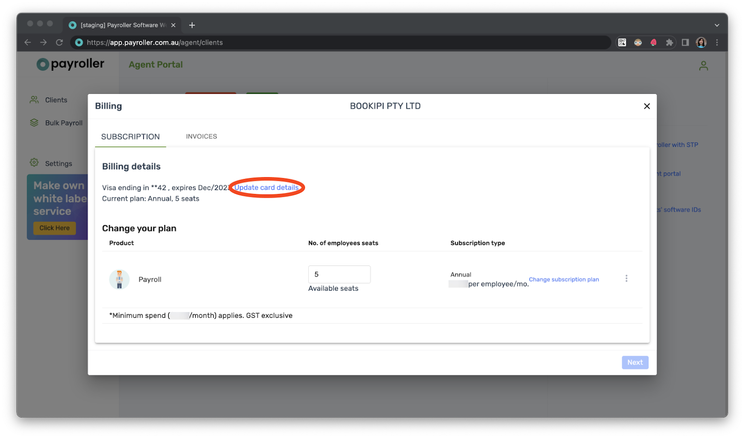
Task: Open Settings in the sidebar
Action: coord(58,164)
